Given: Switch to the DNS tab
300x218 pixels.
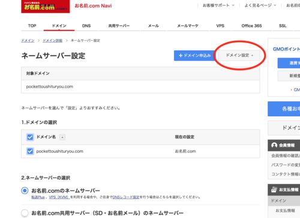Looking at the screenshot, I should [86, 26].
